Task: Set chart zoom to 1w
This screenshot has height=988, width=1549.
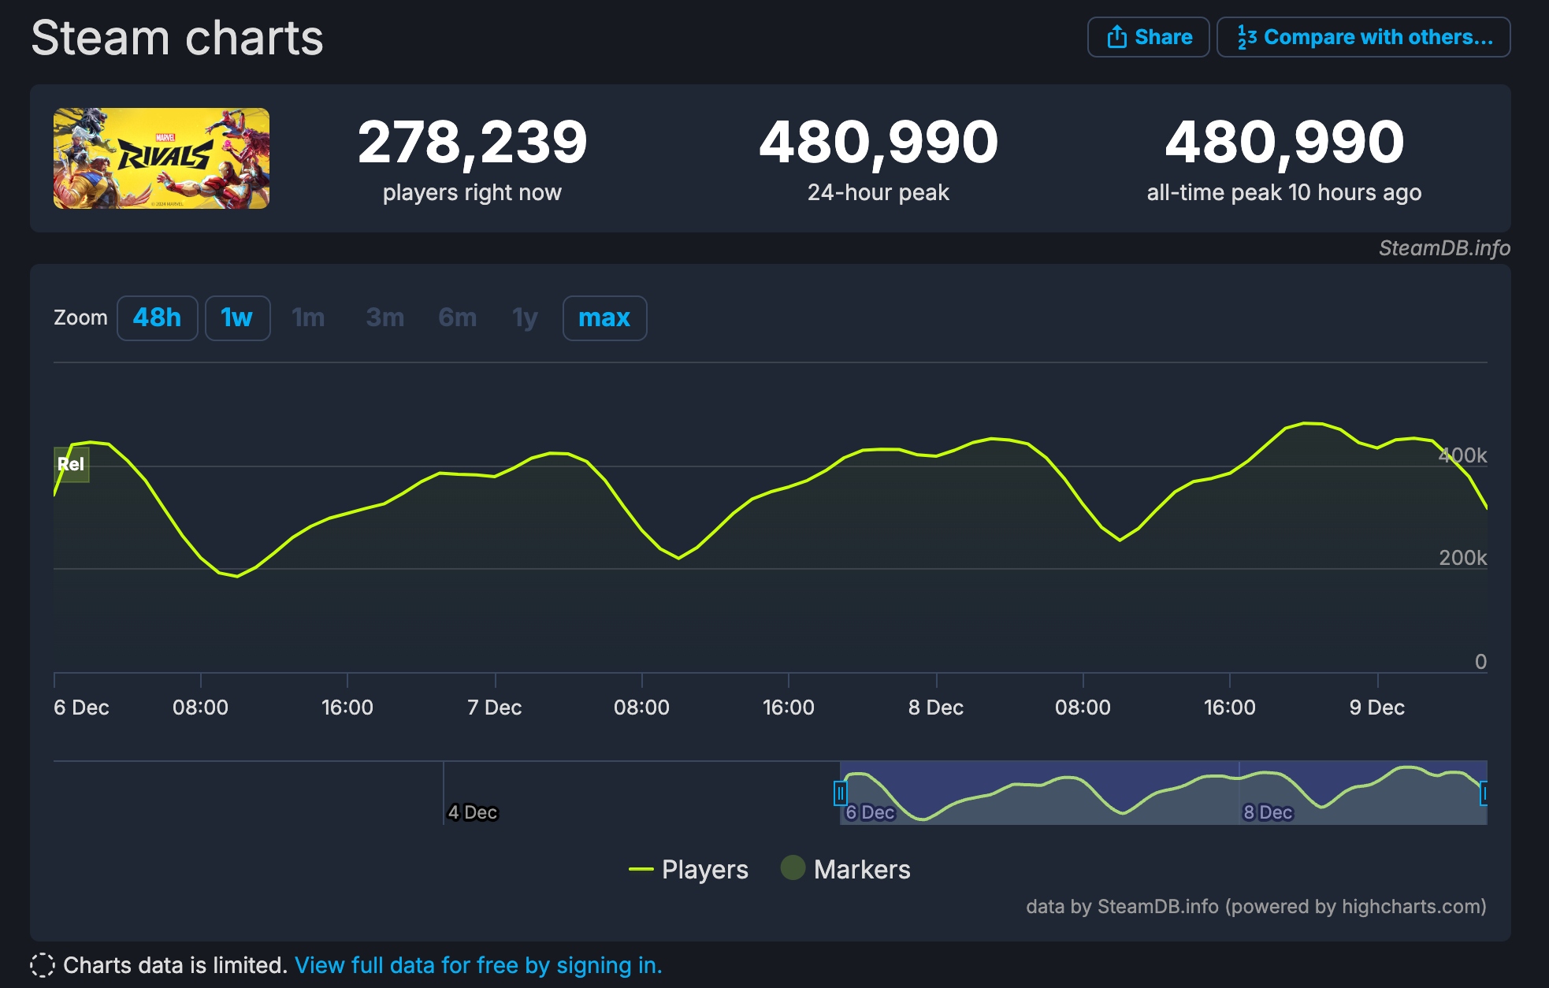Action: click(237, 318)
